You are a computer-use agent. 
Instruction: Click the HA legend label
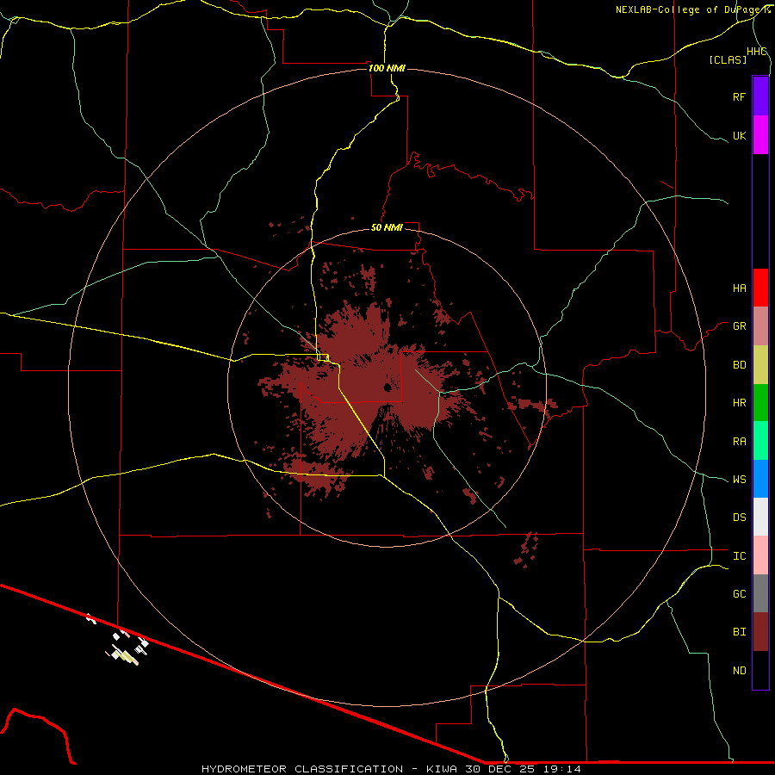click(x=739, y=288)
